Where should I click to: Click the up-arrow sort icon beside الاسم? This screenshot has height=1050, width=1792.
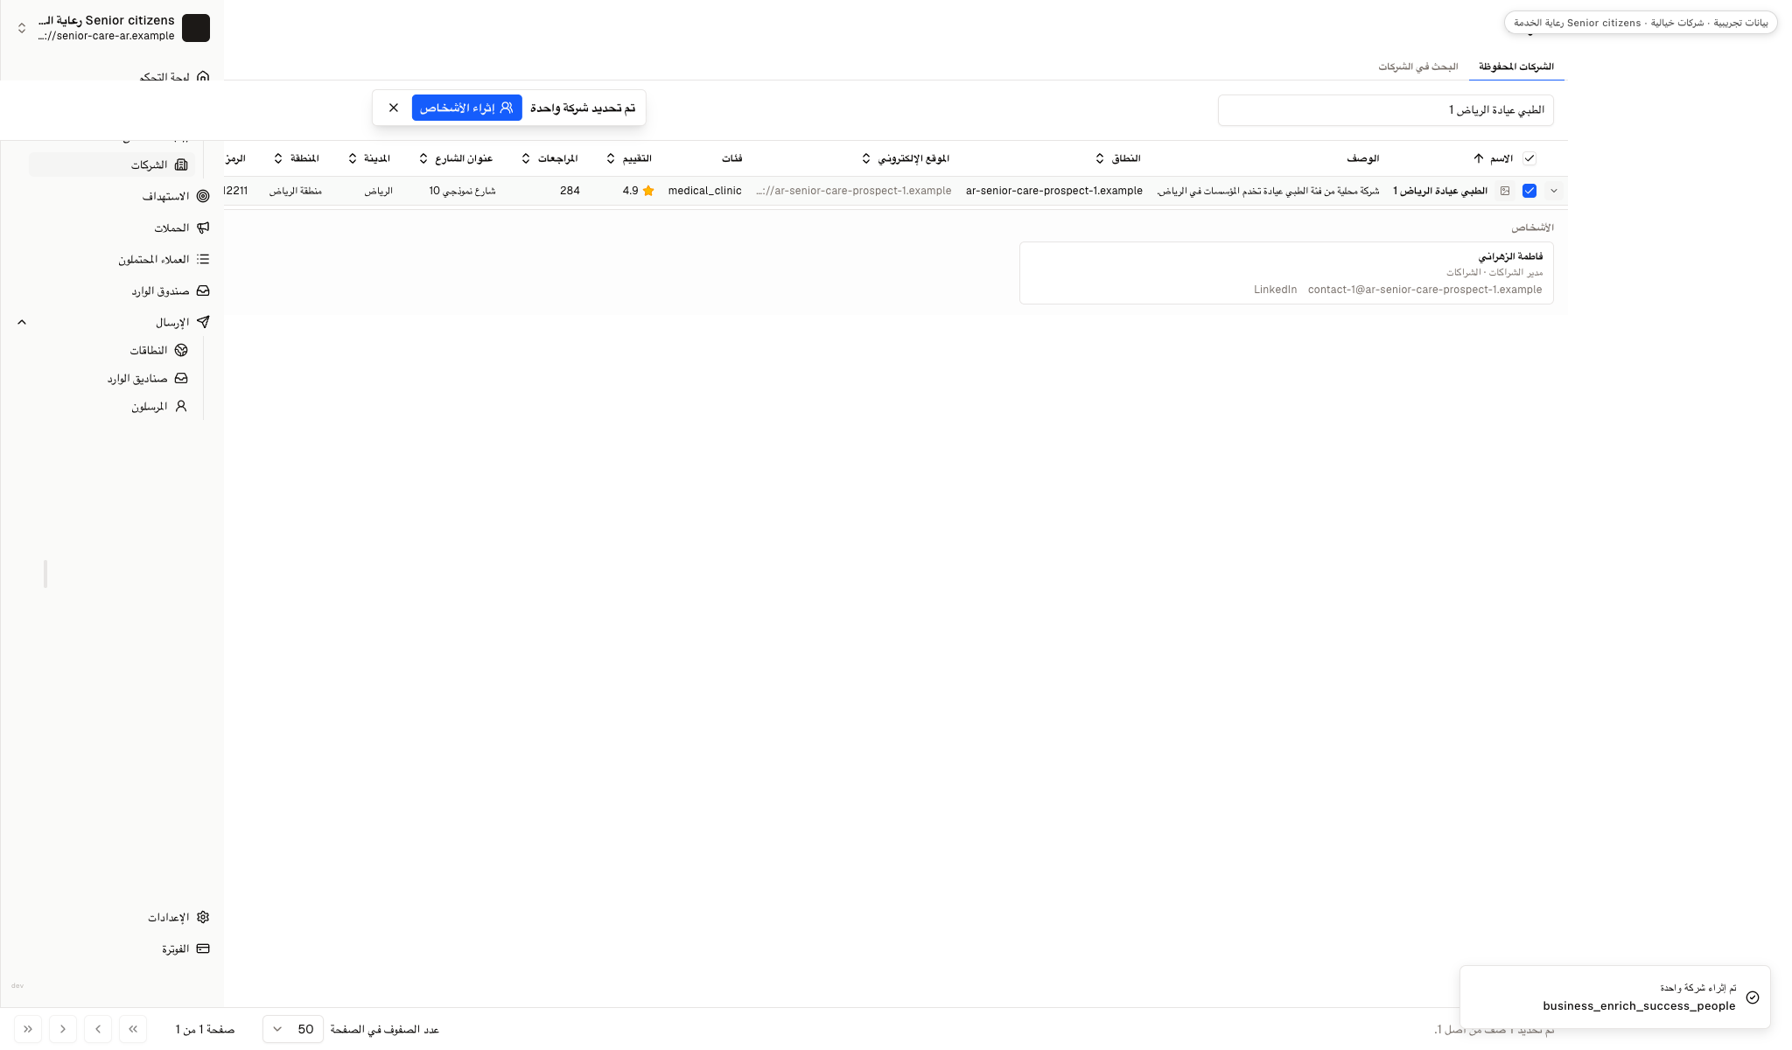point(1478,158)
